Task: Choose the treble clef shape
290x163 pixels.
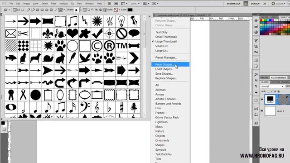Action: pos(97,107)
